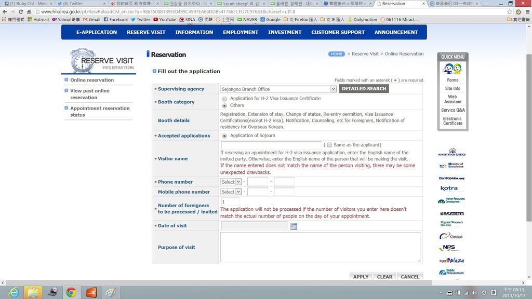Open Site Info in Quick Menu
532x299 pixels.
tap(453, 88)
